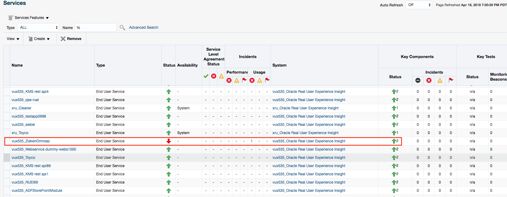Click the green checkmark SLA status icon
The image size is (507, 197).
point(206,76)
